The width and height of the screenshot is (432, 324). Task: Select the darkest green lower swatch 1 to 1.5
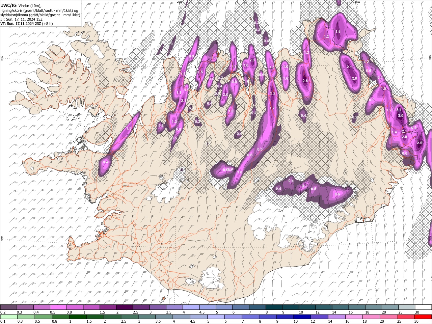pyautogui.click(x=78, y=317)
